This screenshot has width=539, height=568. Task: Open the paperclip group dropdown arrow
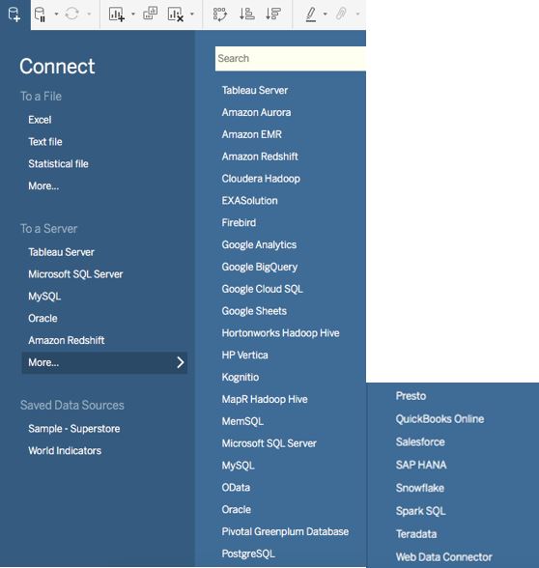357,14
